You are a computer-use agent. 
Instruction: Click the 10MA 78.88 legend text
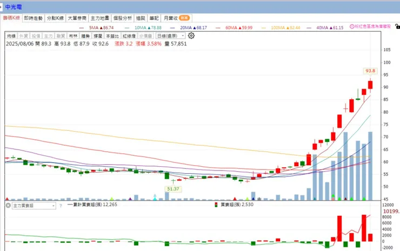pos(148,28)
